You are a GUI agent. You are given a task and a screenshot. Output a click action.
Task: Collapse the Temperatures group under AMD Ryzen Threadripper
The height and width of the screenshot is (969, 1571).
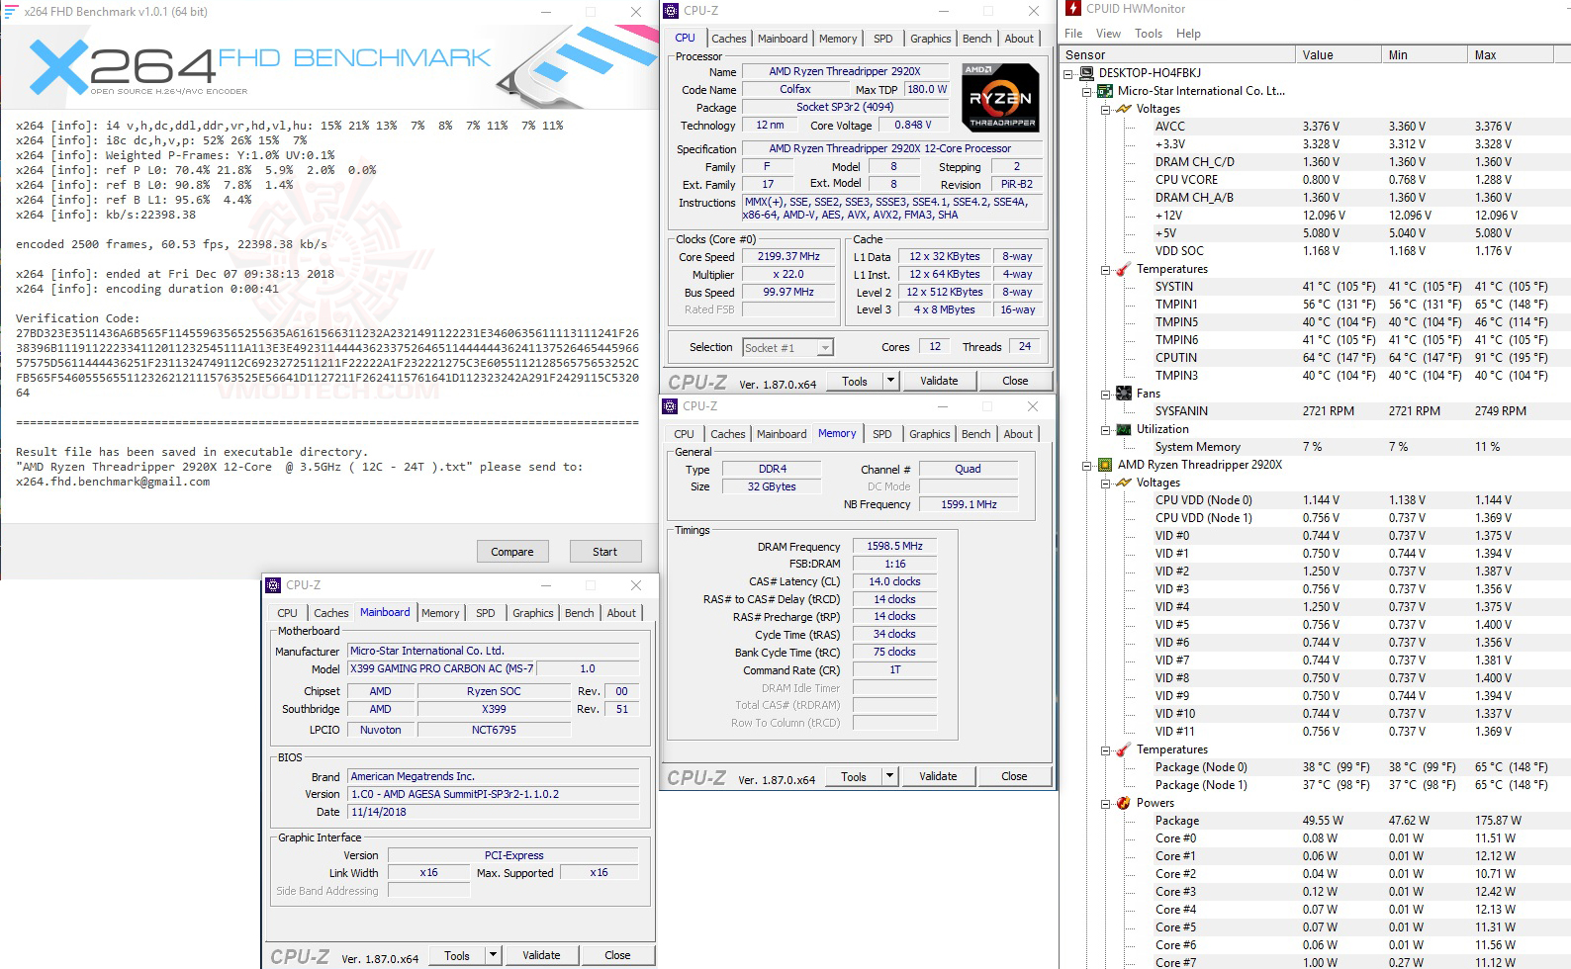(1105, 749)
